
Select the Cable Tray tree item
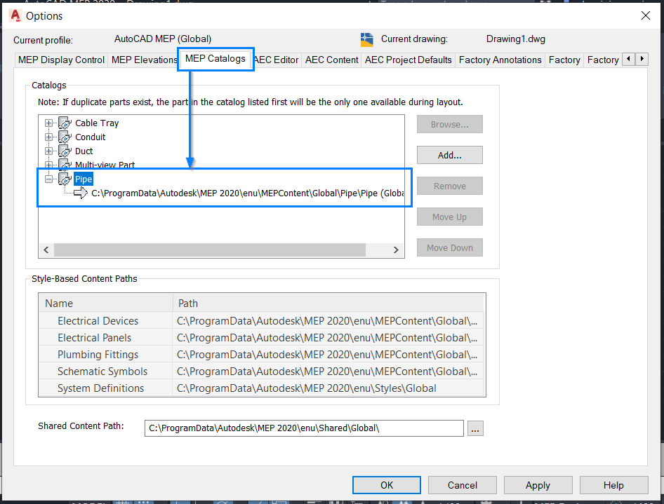pos(97,123)
